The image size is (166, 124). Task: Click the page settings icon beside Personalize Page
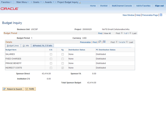coord(161,15)
